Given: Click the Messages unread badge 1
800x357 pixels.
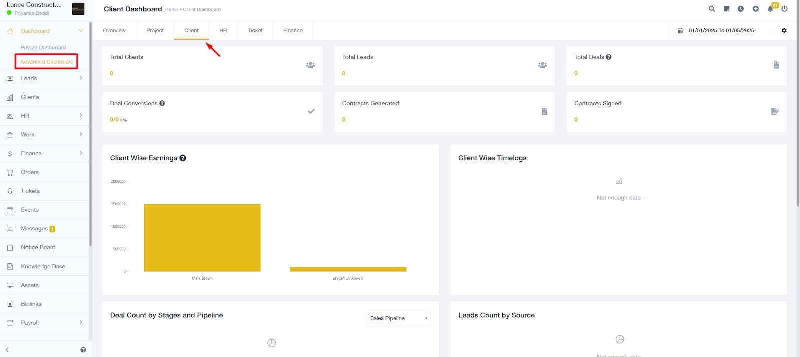Looking at the screenshot, I should [x=52, y=229].
